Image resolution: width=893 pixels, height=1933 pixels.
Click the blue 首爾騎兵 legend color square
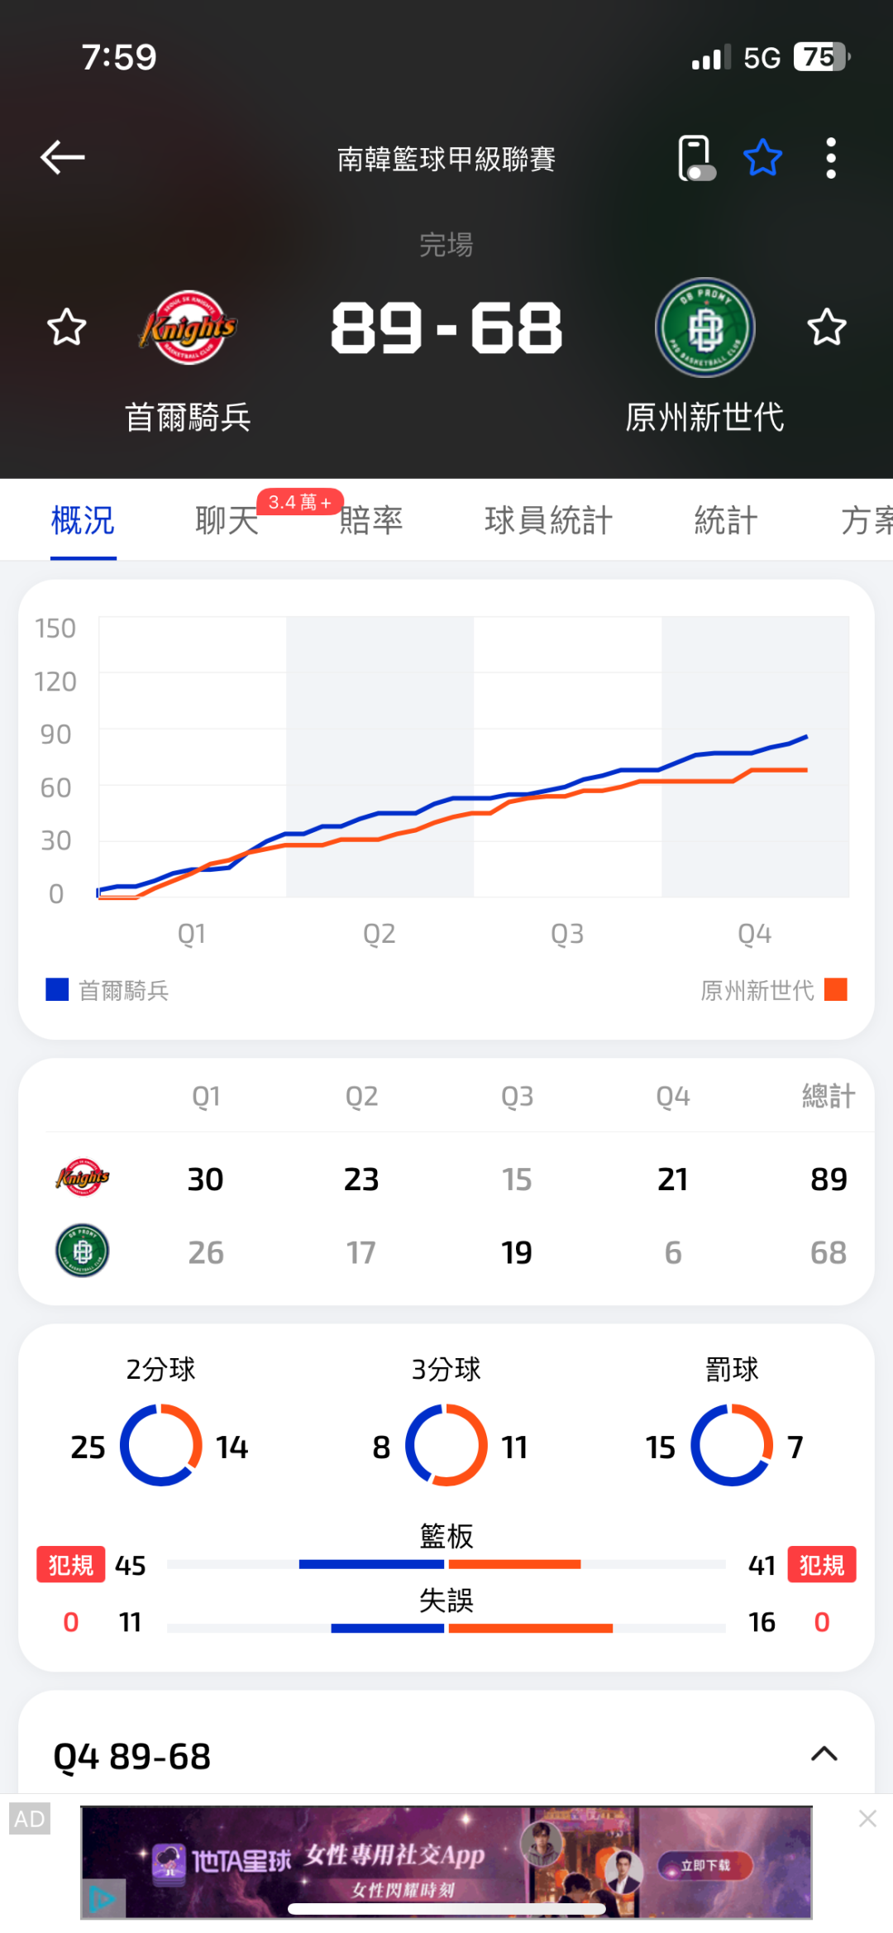click(57, 989)
